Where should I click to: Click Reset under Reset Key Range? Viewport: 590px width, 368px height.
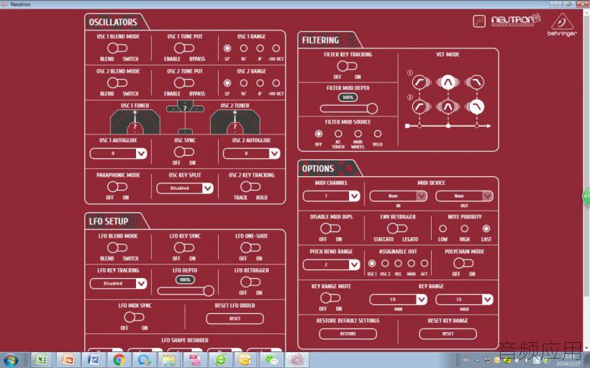point(448,333)
